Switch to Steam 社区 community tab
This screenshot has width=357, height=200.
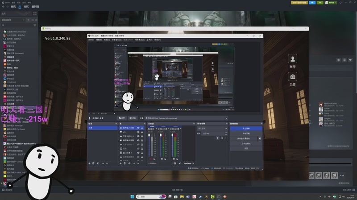point(26,7)
